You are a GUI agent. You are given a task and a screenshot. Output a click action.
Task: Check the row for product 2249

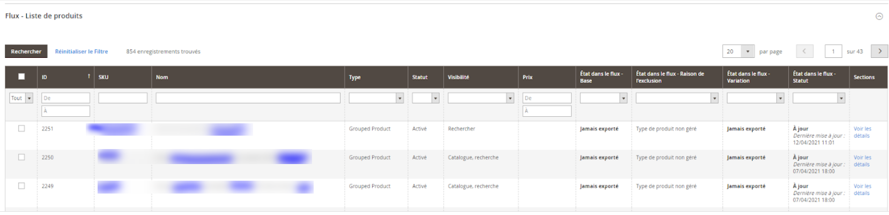[21, 186]
